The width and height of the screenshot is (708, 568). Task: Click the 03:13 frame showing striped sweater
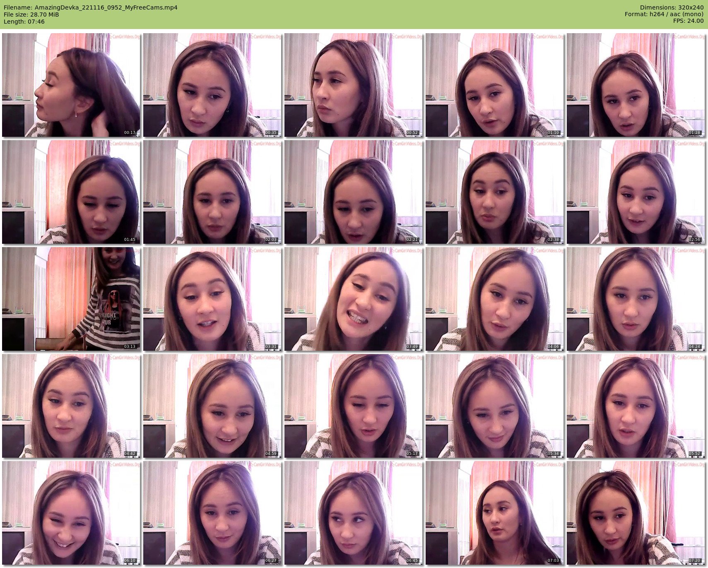tap(71, 299)
